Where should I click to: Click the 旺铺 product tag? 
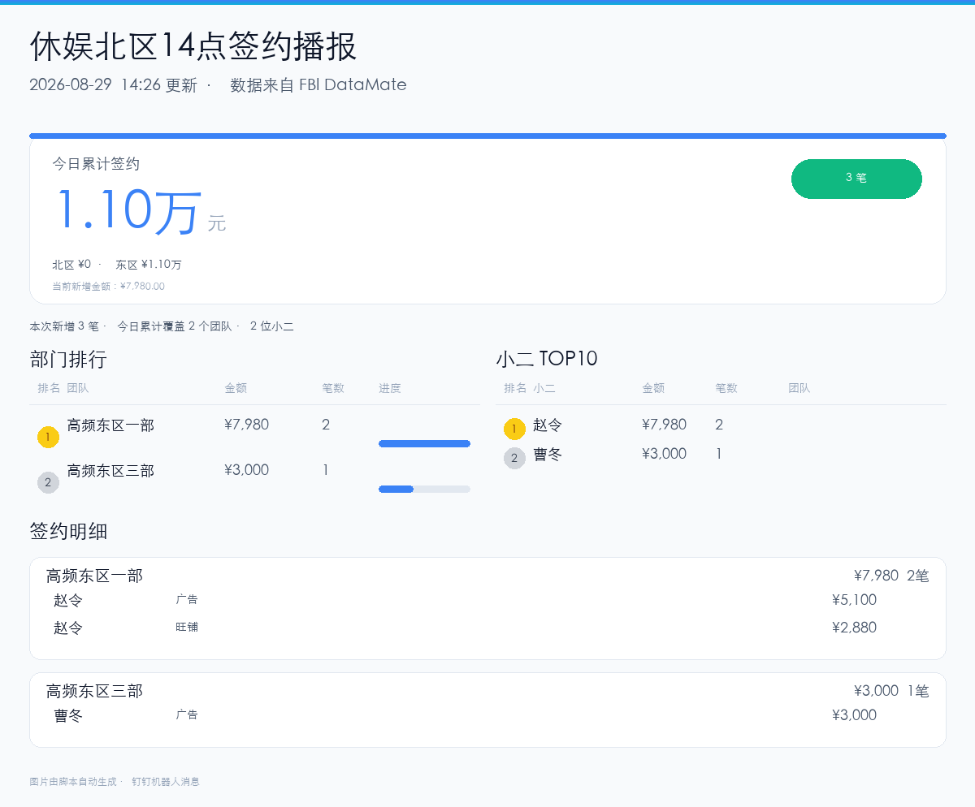pos(187,628)
